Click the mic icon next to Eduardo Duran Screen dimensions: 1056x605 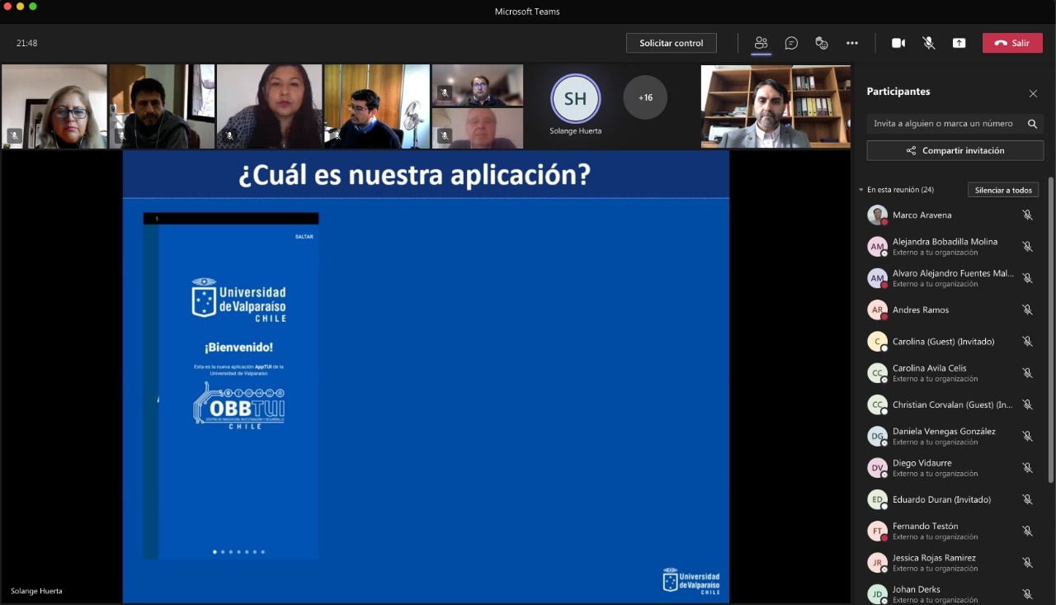pyautogui.click(x=1027, y=499)
